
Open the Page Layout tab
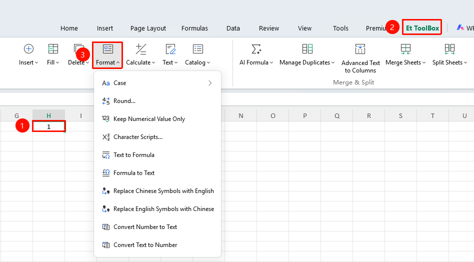point(148,28)
